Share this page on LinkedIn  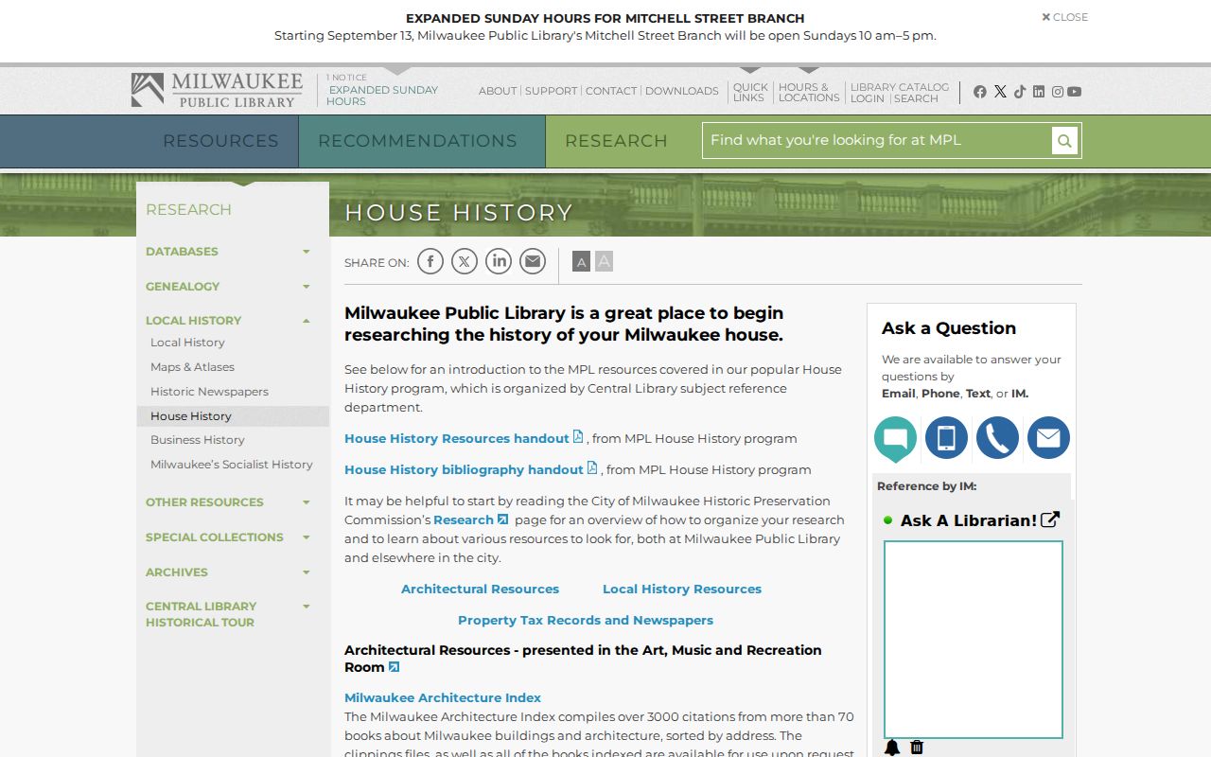coord(499,261)
